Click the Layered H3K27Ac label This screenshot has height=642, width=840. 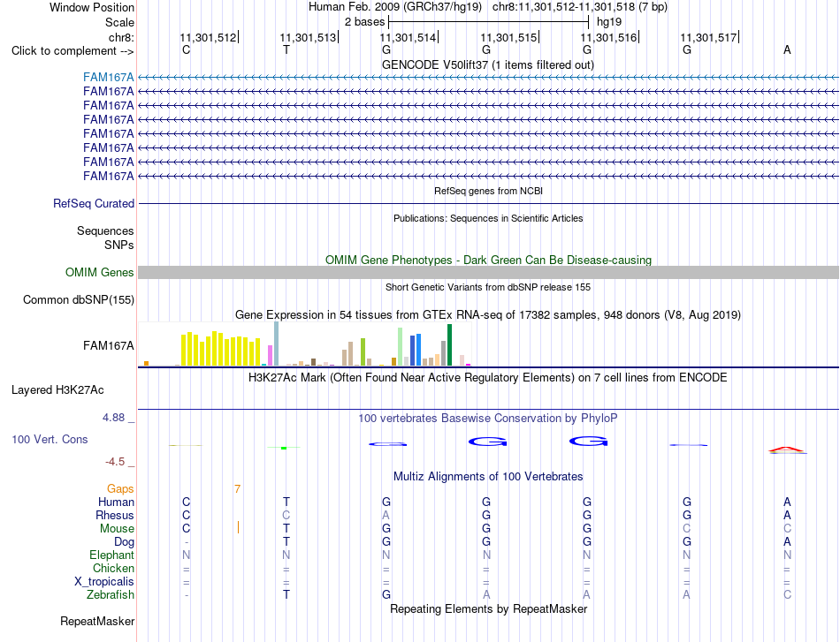coord(57,390)
